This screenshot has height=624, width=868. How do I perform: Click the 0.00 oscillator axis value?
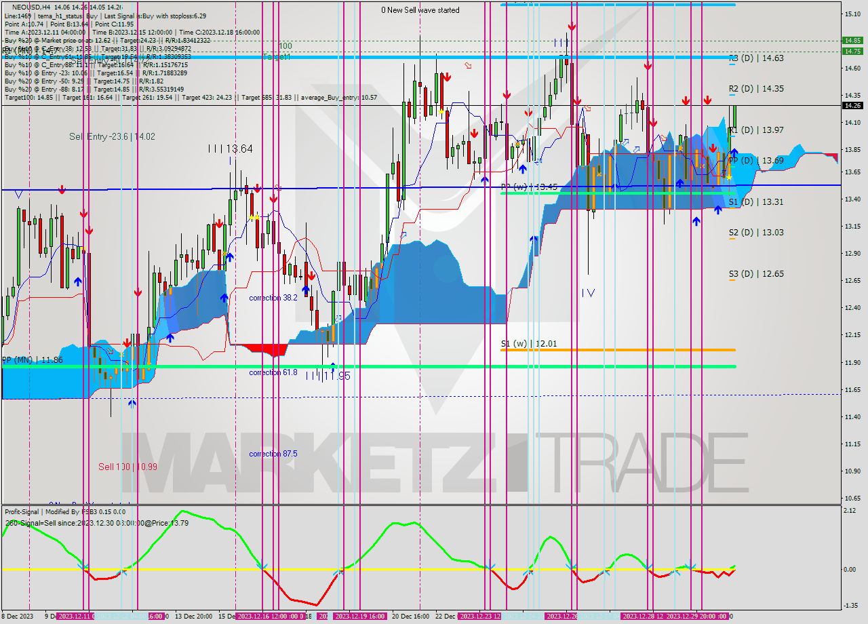(x=850, y=569)
